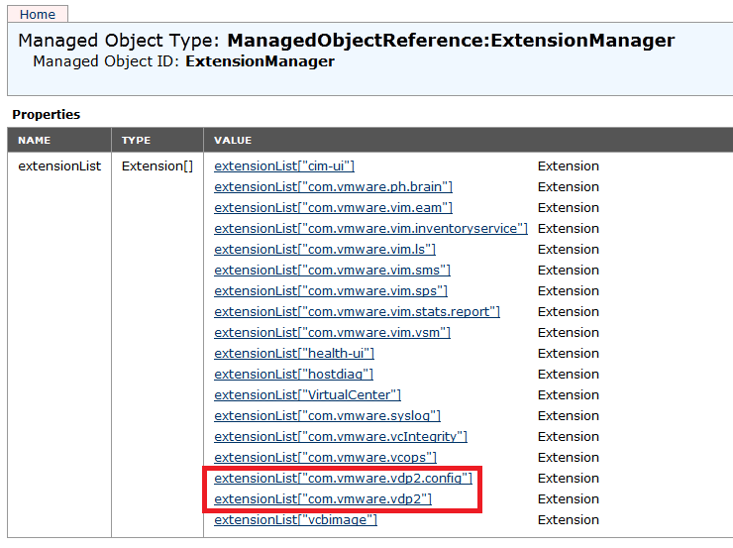The height and width of the screenshot is (548, 733).
Task: Select the com.vmware.syslog extension link
Action: (x=327, y=416)
